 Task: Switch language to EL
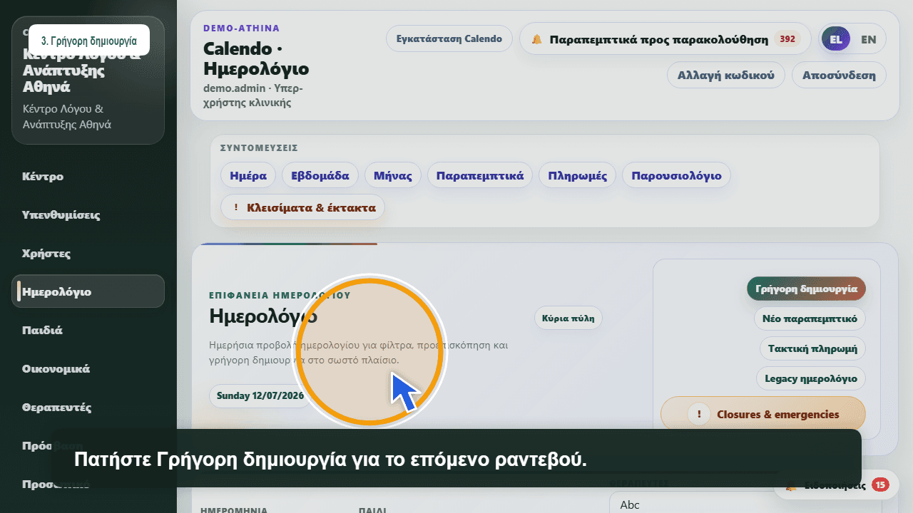point(835,39)
